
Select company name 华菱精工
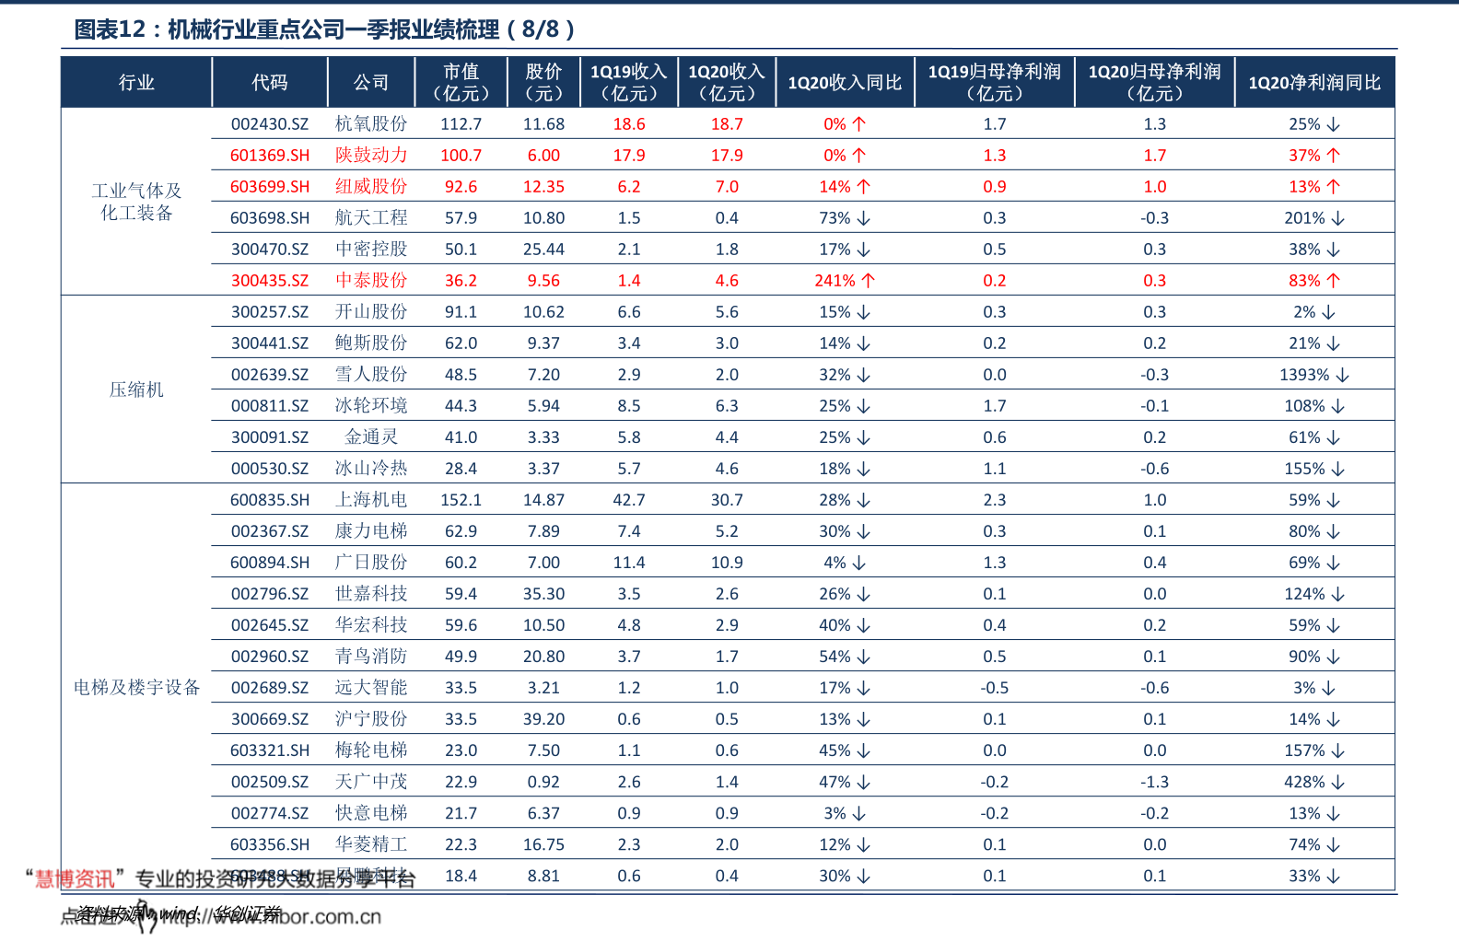pos(371,844)
